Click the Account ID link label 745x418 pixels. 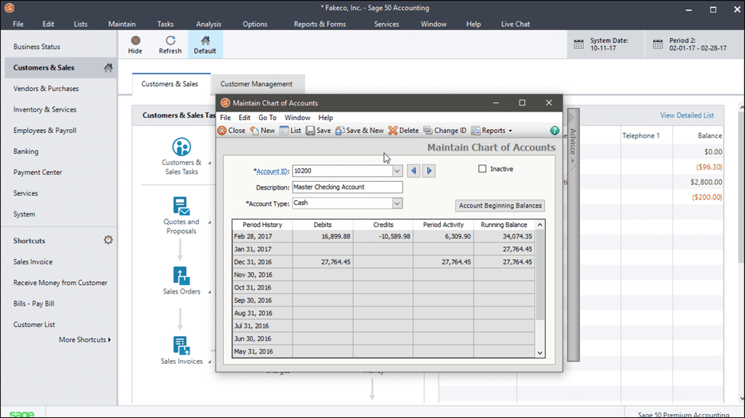pyautogui.click(x=272, y=171)
